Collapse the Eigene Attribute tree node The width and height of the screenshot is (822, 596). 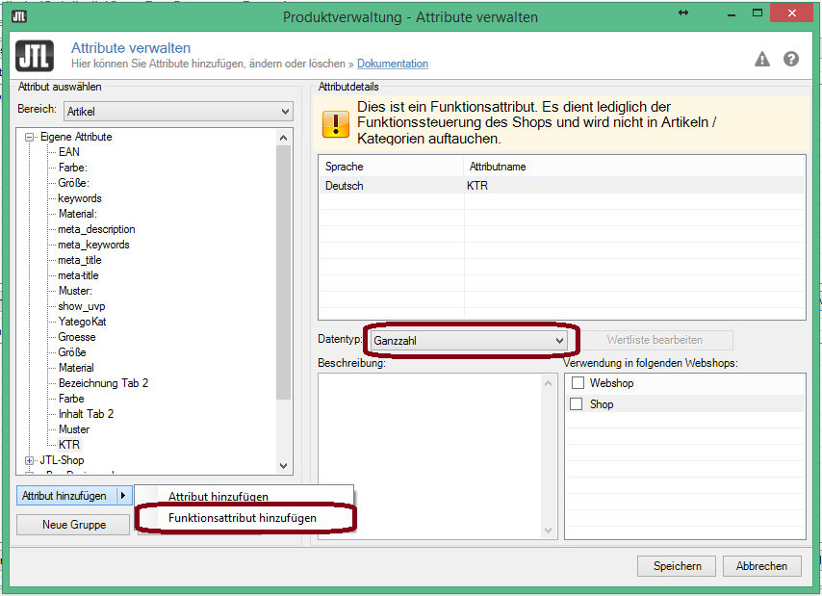30,137
